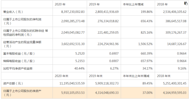The width and height of the screenshot is (189, 99).
Task: Click the percentage 89.45%
Action: click(148, 83)
